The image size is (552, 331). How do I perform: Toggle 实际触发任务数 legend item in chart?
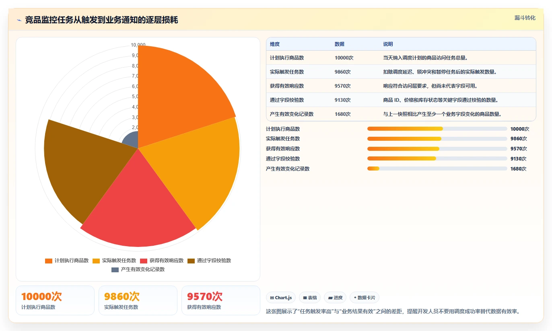pos(114,261)
